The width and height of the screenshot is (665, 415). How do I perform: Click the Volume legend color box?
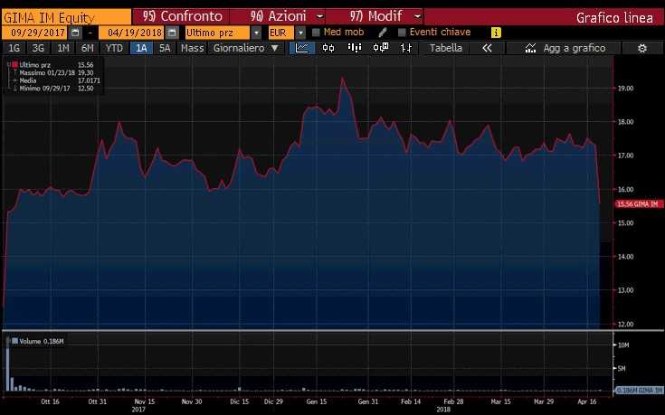click(x=14, y=341)
